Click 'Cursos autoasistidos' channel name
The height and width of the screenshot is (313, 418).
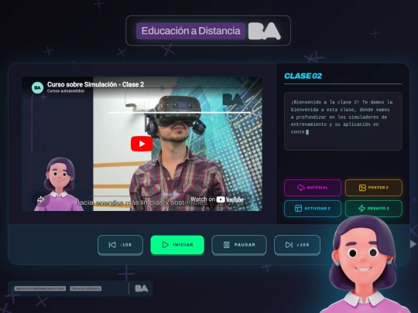tap(66, 91)
